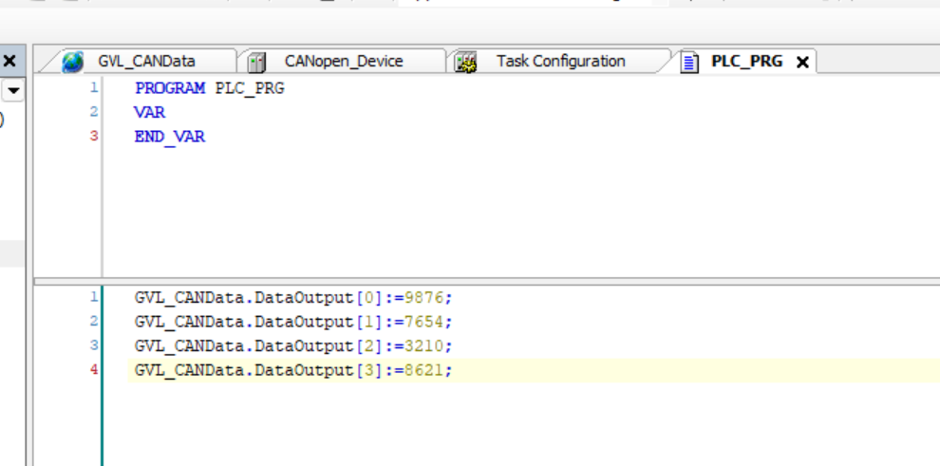Click line number 3 in declaration editor
Viewport: 940px width, 466px height.
coord(93,136)
